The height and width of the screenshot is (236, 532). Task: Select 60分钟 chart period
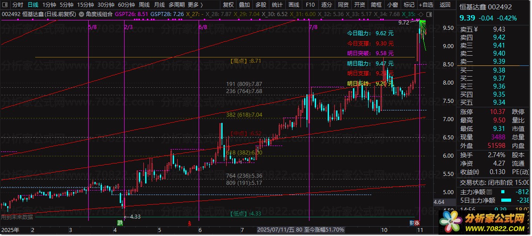point(126,5)
